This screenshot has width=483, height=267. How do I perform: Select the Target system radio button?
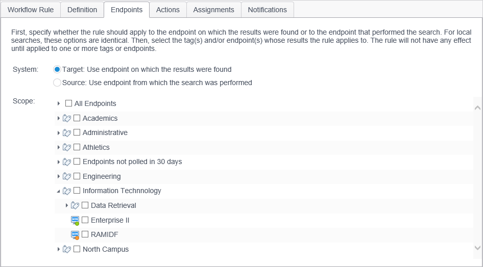tap(57, 69)
